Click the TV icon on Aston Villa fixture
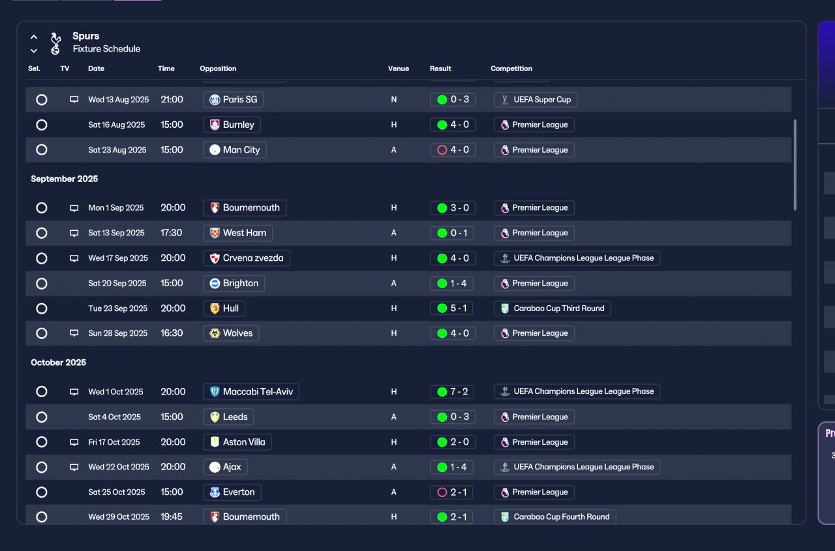This screenshot has width=835, height=551. (x=74, y=442)
